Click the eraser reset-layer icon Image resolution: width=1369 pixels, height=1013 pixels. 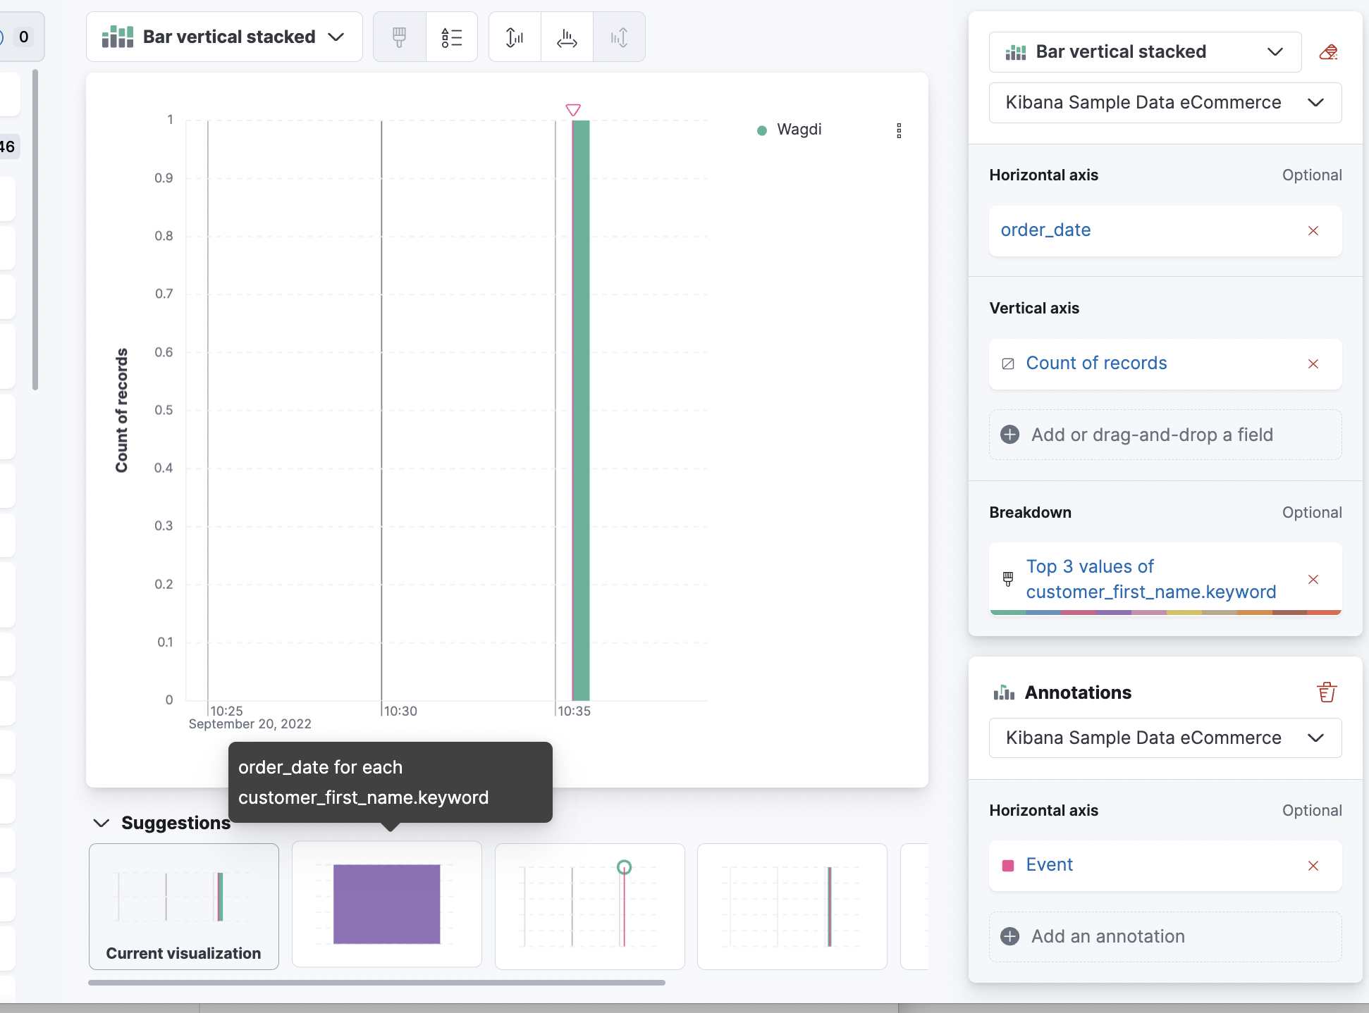[x=1328, y=51]
